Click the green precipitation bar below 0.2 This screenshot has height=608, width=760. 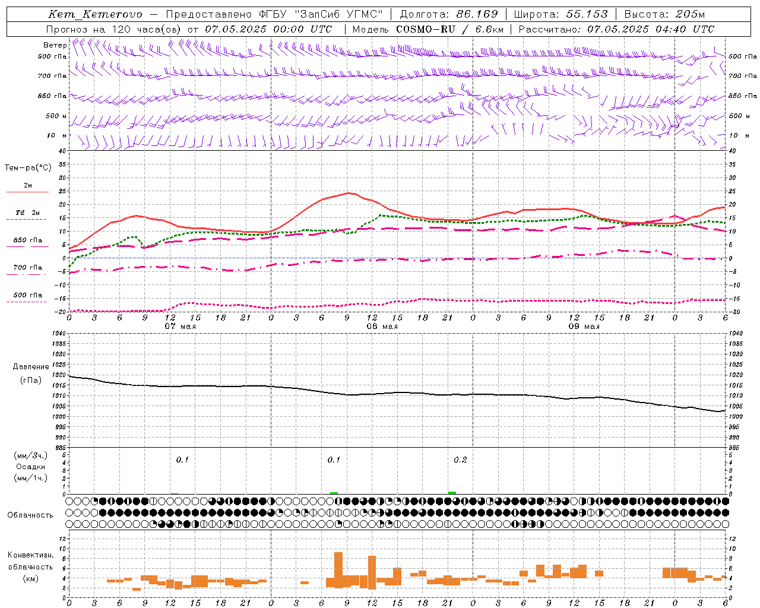coord(452,493)
